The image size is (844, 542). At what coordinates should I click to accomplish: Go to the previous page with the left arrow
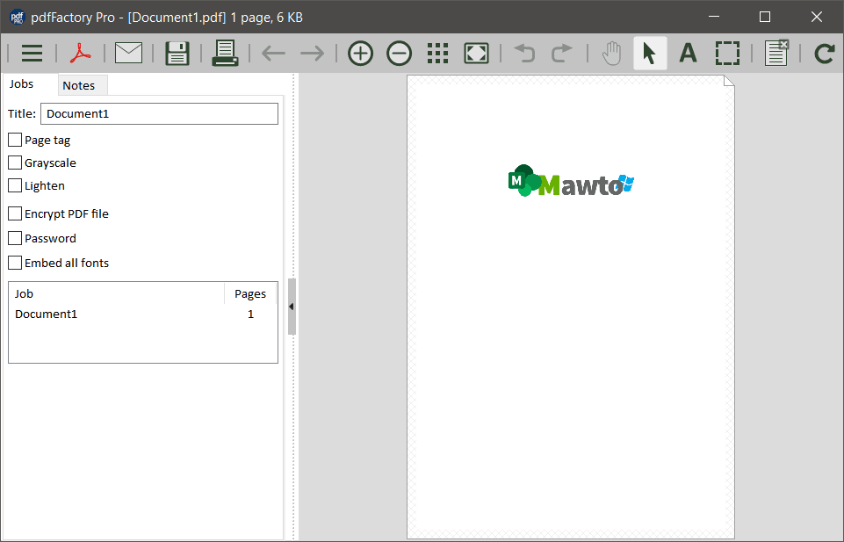pyautogui.click(x=273, y=54)
